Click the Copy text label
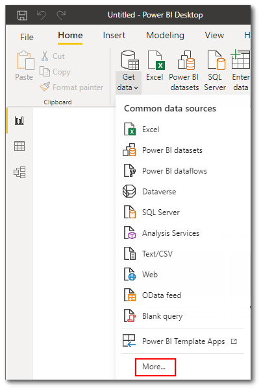The height and width of the screenshot is (390, 261). point(61,72)
